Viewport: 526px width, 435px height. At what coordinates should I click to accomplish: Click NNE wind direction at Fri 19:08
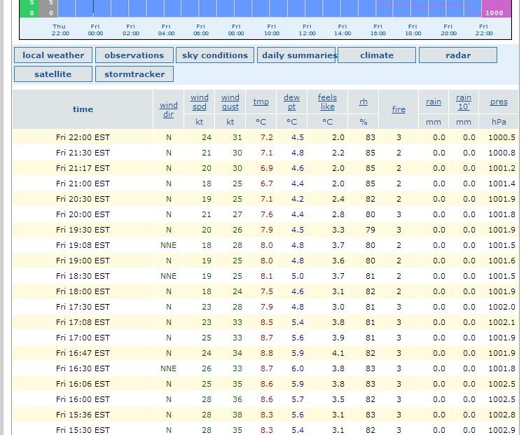coord(168,245)
